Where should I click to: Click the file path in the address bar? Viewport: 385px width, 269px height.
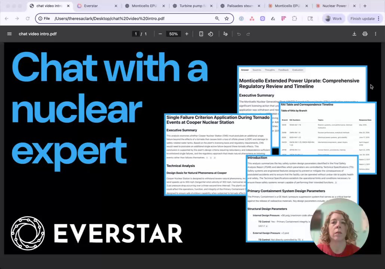110,18
